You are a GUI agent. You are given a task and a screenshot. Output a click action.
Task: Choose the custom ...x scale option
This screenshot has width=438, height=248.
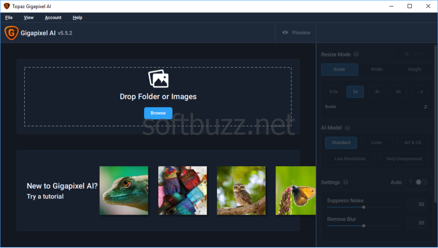(x=420, y=92)
